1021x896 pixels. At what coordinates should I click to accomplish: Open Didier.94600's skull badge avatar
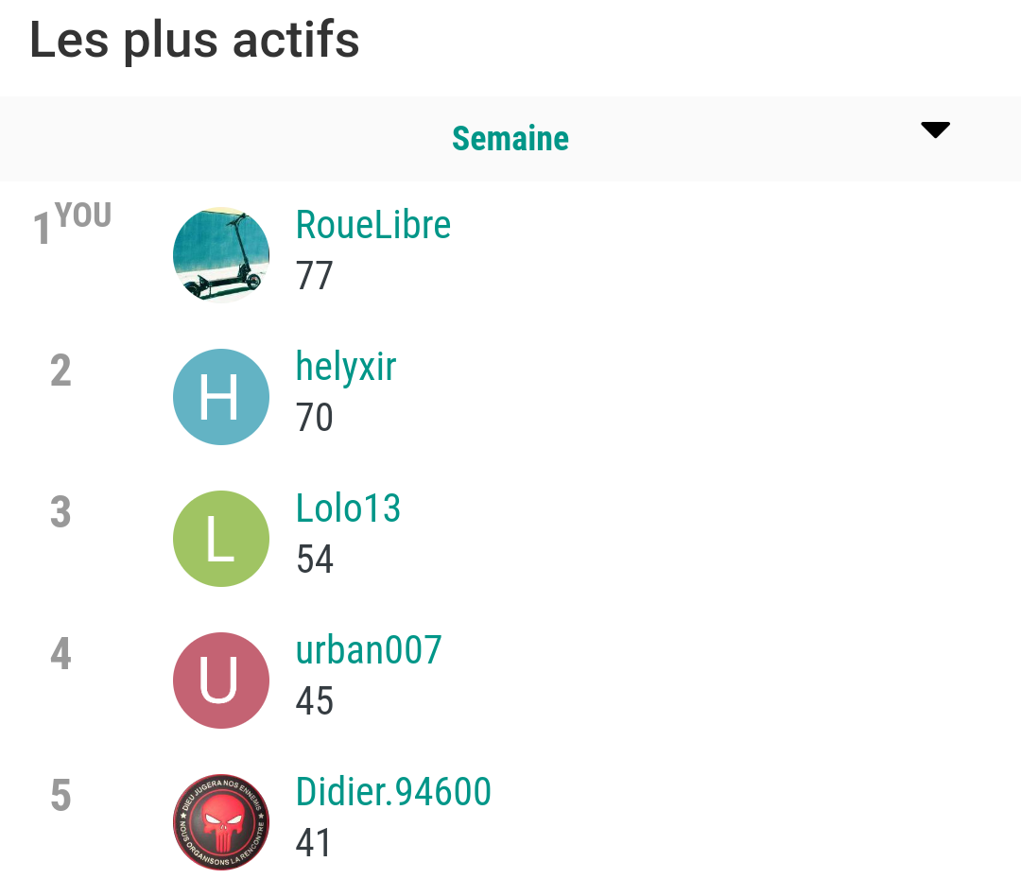pos(221,822)
